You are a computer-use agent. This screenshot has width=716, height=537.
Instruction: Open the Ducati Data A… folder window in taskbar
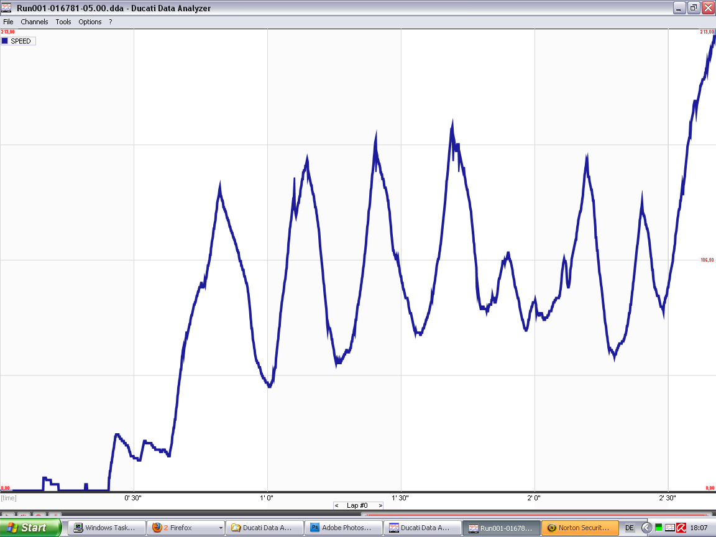[x=264, y=528]
